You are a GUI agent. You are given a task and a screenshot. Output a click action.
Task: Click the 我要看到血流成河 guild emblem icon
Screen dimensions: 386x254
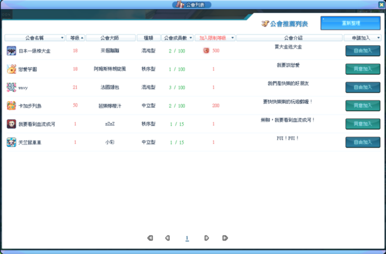click(x=11, y=124)
